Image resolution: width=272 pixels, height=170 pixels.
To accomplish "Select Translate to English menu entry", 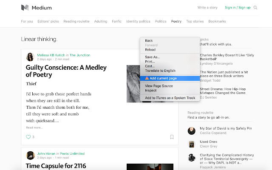I will coord(170,71).
